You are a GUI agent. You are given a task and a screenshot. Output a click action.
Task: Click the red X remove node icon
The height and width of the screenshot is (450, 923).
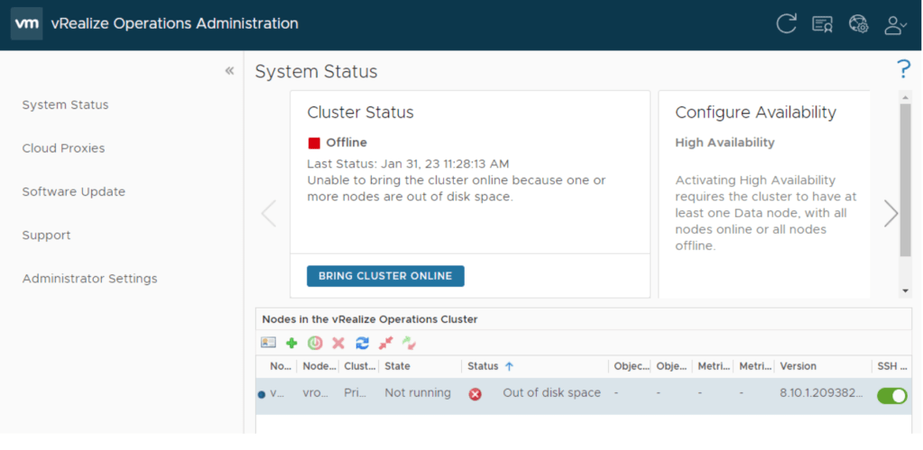338,343
